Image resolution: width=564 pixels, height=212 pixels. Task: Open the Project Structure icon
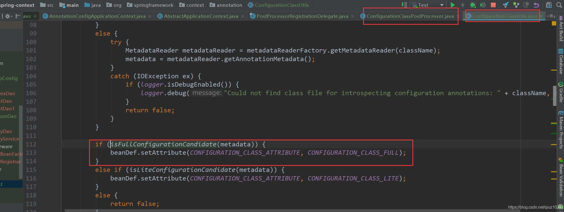point(549,5)
